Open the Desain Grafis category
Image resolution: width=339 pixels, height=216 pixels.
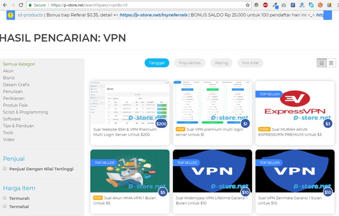pyautogui.click(x=16, y=85)
